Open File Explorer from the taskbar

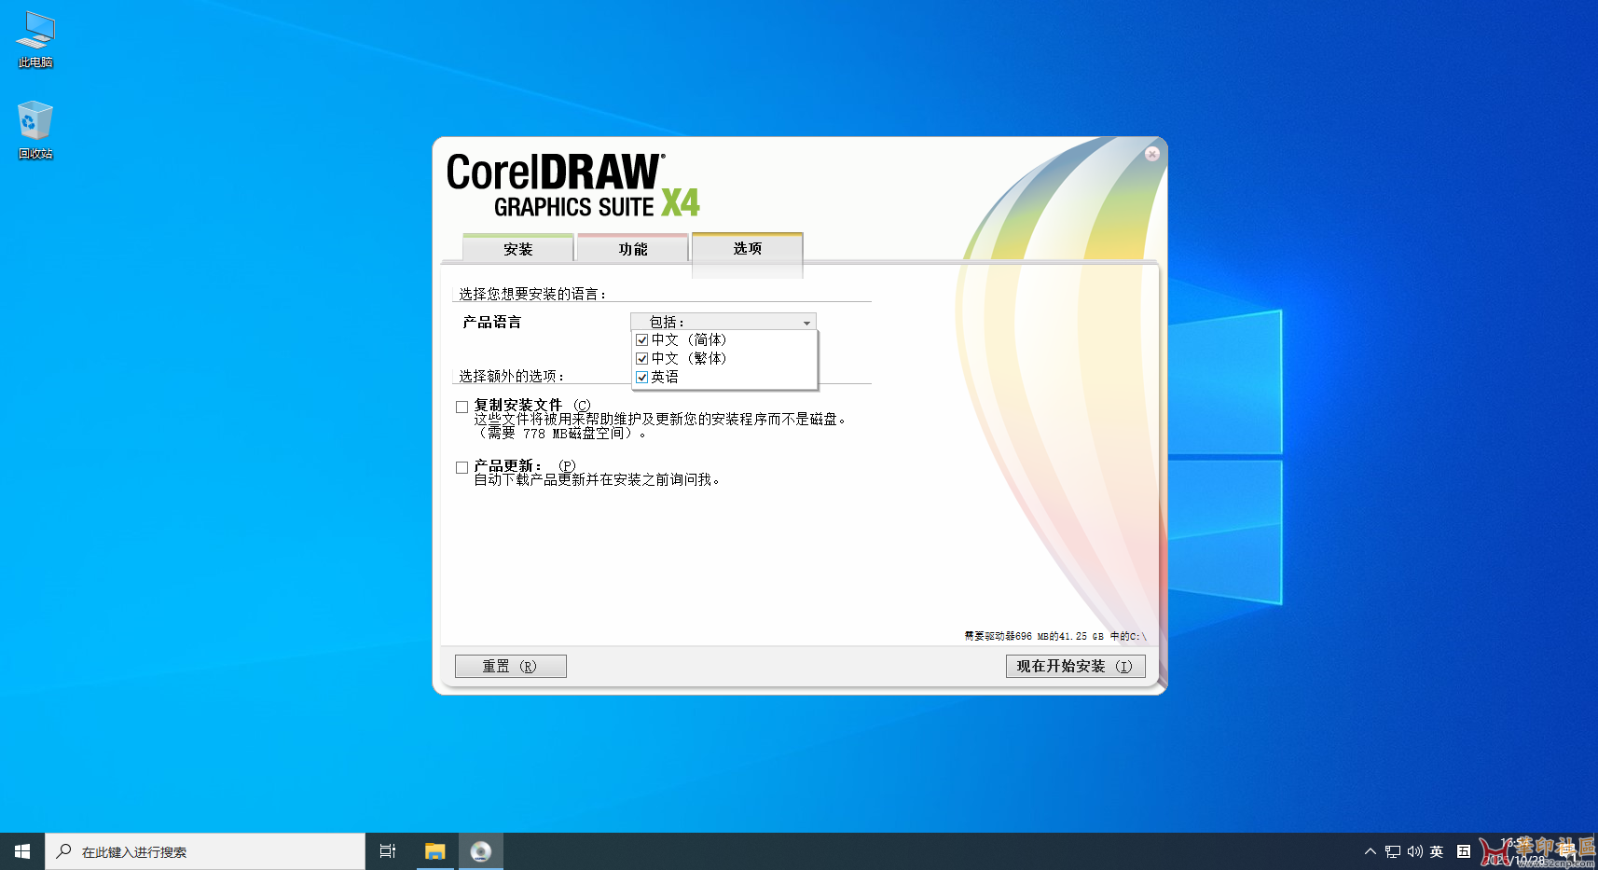pyautogui.click(x=434, y=850)
